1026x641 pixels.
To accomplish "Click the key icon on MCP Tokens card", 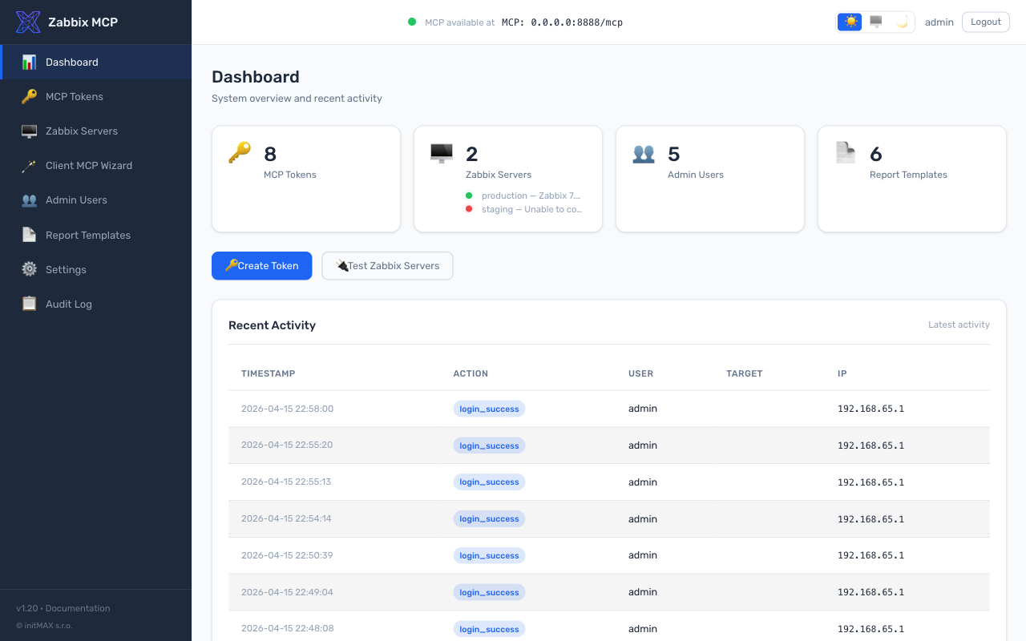I will point(240,152).
